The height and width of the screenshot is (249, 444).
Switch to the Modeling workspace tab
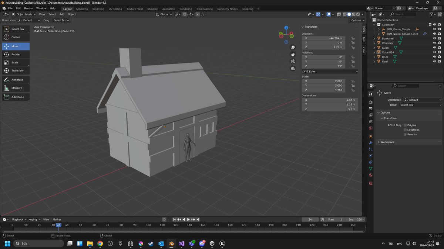(x=82, y=9)
